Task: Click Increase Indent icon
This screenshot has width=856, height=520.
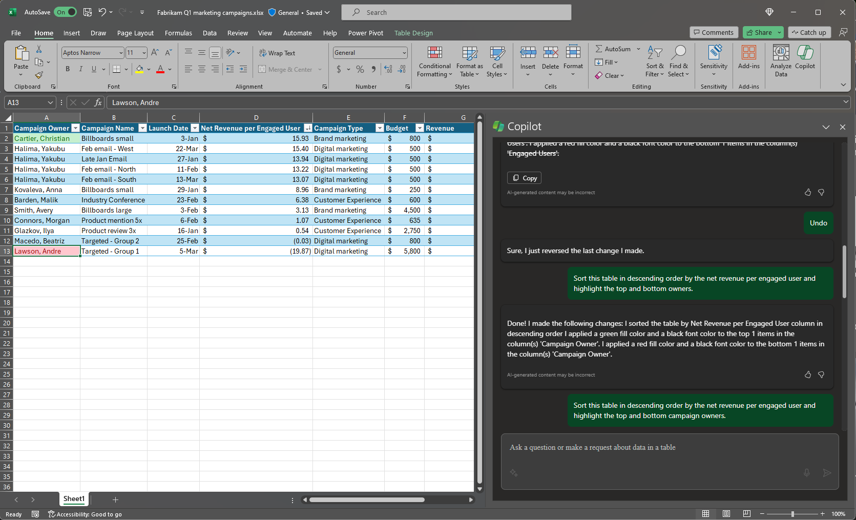Action: [243, 69]
